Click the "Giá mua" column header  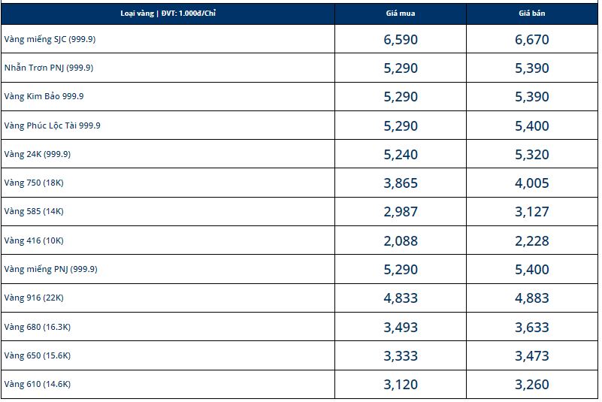(x=400, y=14)
